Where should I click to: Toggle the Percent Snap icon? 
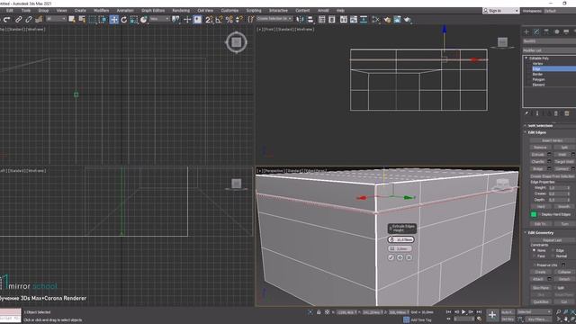click(x=229, y=20)
